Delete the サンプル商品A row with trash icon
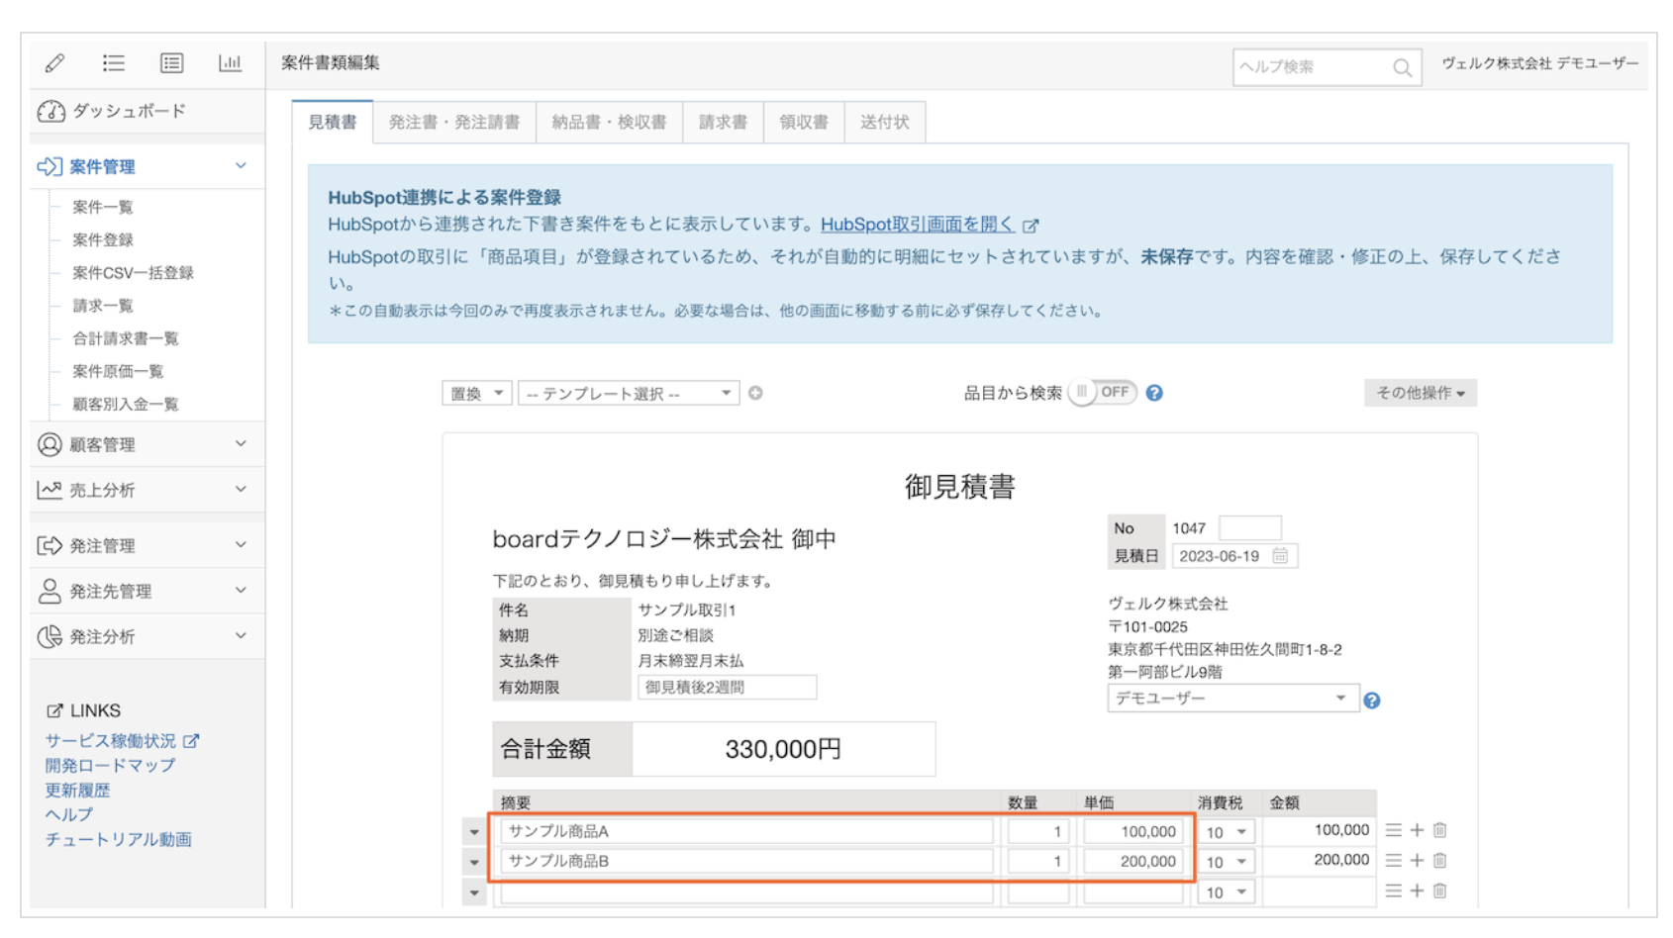The width and height of the screenshot is (1673, 938). coord(1440,830)
